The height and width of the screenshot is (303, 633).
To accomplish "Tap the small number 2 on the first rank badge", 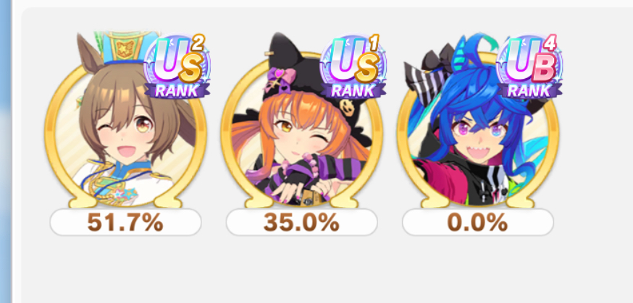I will [x=198, y=43].
